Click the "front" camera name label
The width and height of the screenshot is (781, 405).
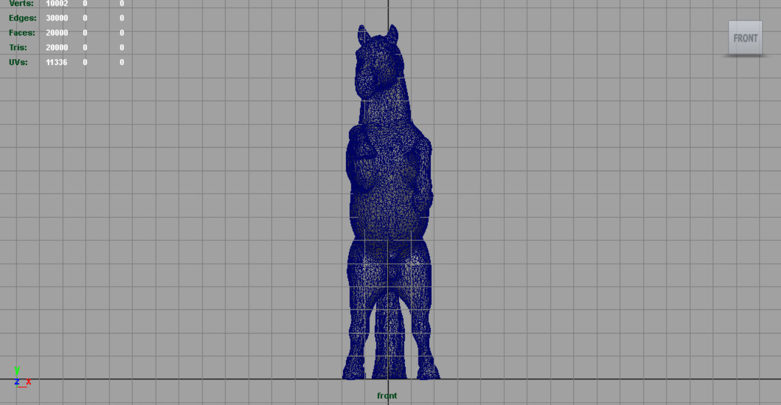click(x=387, y=396)
